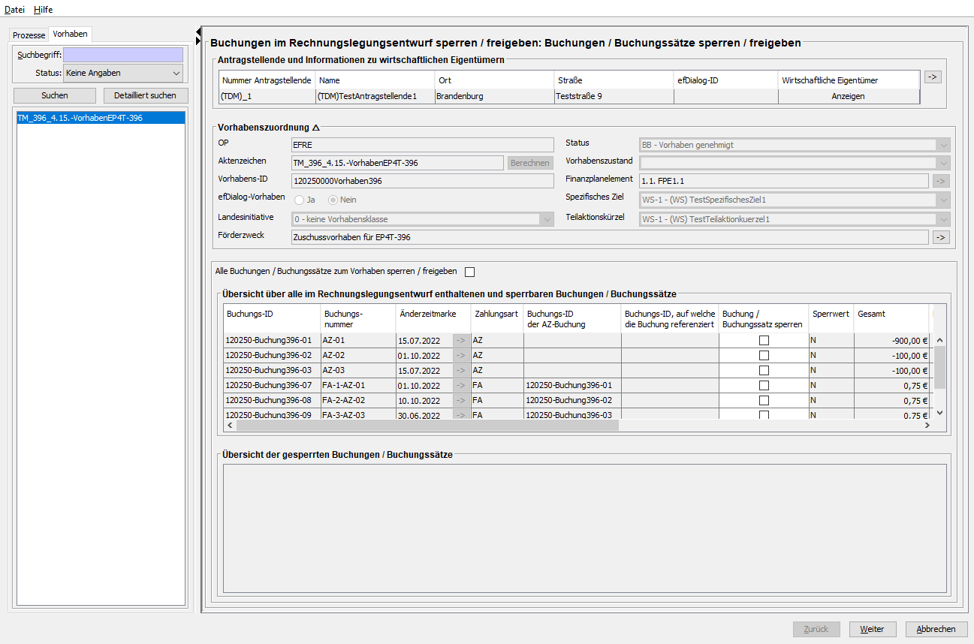
Task: Switch to the Prozesse tab
Action: (29, 35)
